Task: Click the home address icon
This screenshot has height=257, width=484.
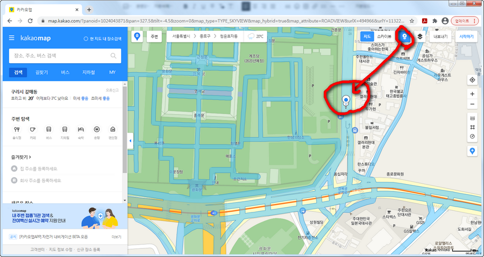Action: coord(14,168)
